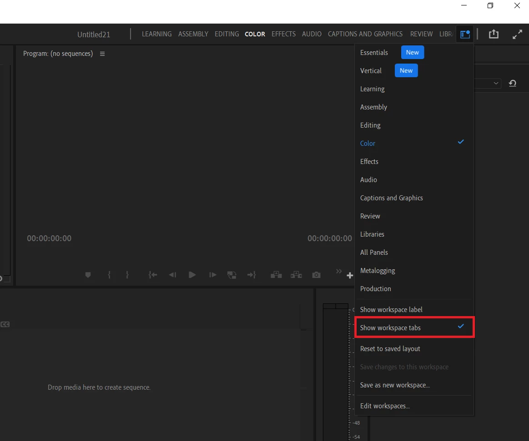Open Edit workspaces… dialog

pos(414,406)
